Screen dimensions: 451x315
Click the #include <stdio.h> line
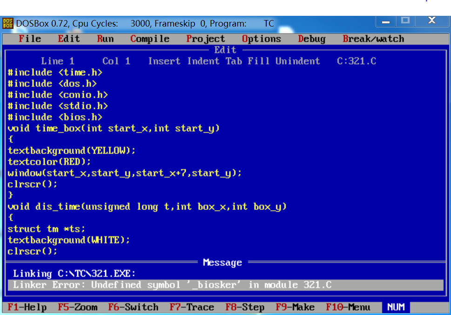click(x=58, y=106)
